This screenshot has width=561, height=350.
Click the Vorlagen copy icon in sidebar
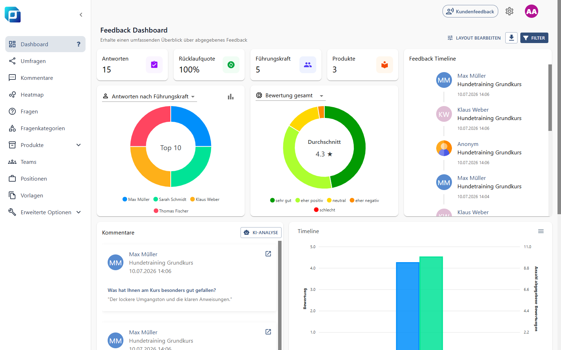pos(12,195)
